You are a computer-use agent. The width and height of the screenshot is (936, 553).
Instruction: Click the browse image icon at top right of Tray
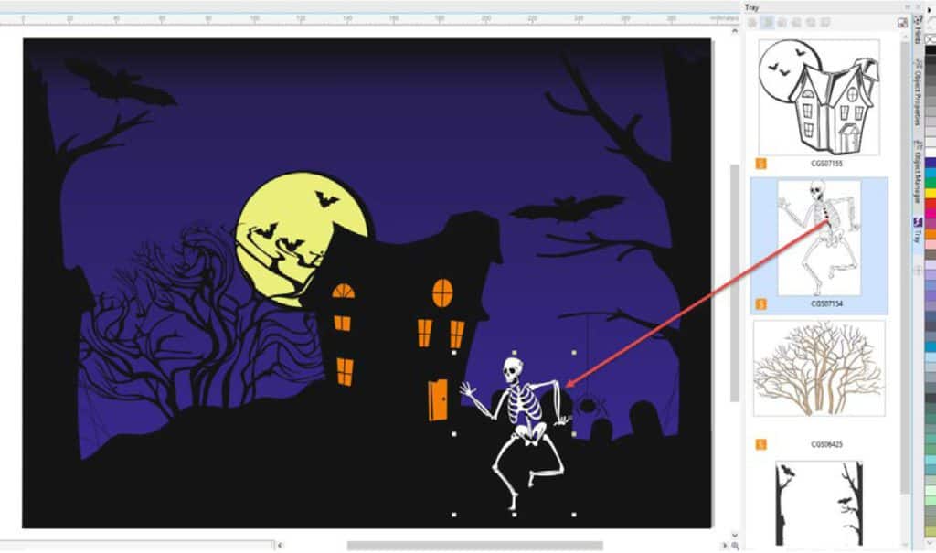(x=902, y=21)
